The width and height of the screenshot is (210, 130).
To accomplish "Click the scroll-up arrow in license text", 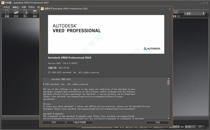I will tap(168, 78).
